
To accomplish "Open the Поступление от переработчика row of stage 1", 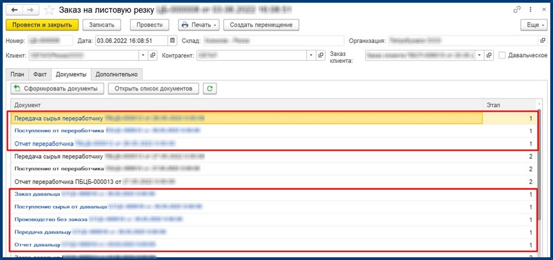I will (x=273, y=131).
